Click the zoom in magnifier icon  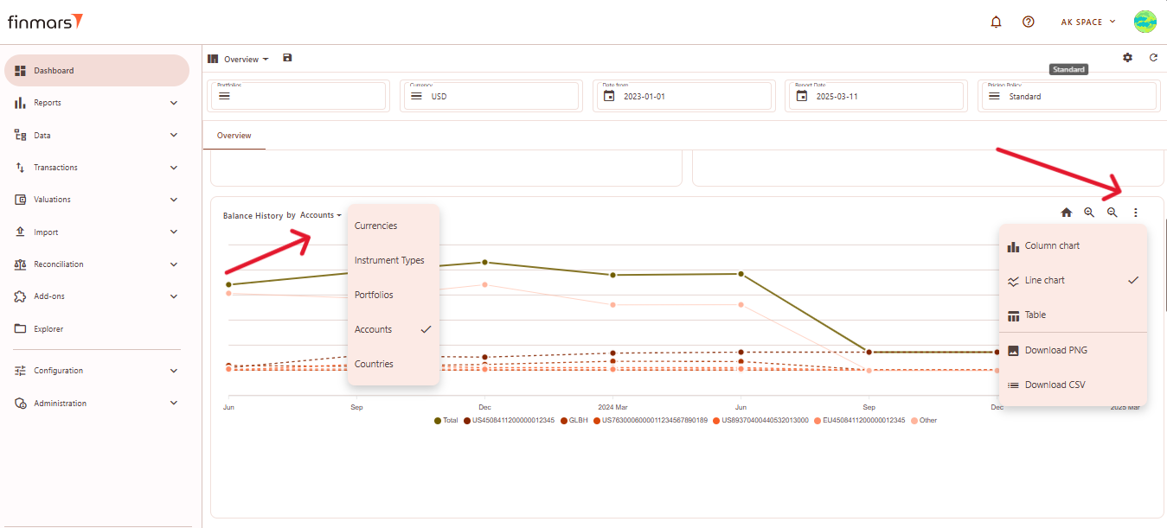click(1089, 213)
